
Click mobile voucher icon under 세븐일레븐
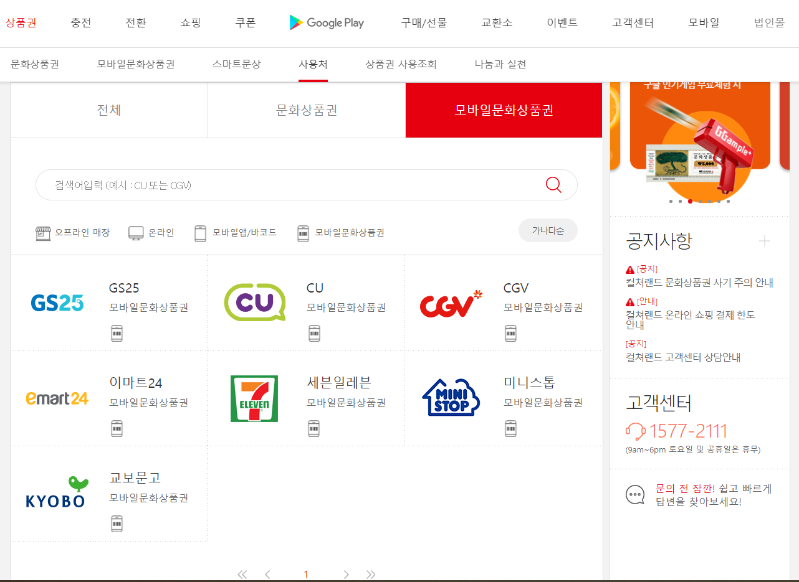(314, 429)
